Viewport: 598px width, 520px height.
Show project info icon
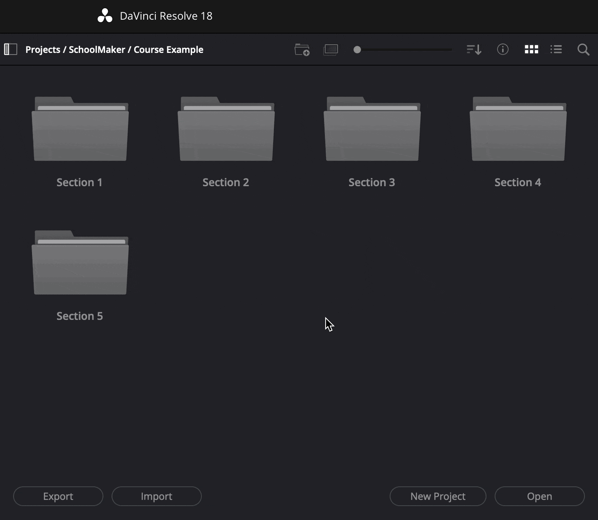503,50
